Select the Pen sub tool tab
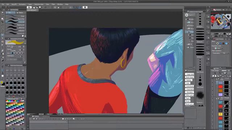 tap(11, 13)
